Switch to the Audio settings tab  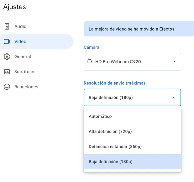click(x=20, y=26)
